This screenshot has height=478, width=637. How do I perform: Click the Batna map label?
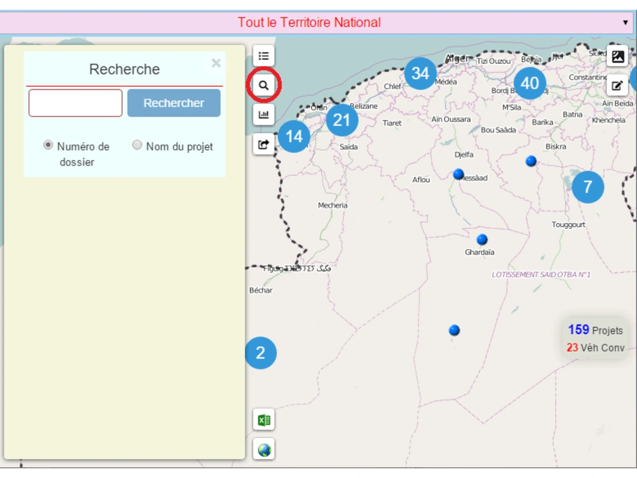coord(573,115)
